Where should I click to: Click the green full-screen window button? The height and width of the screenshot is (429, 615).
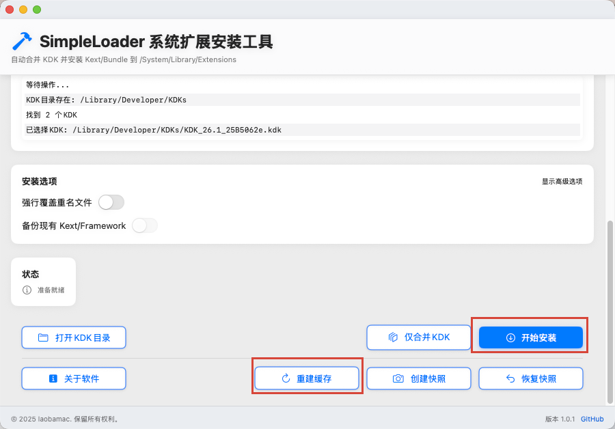coord(37,10)
